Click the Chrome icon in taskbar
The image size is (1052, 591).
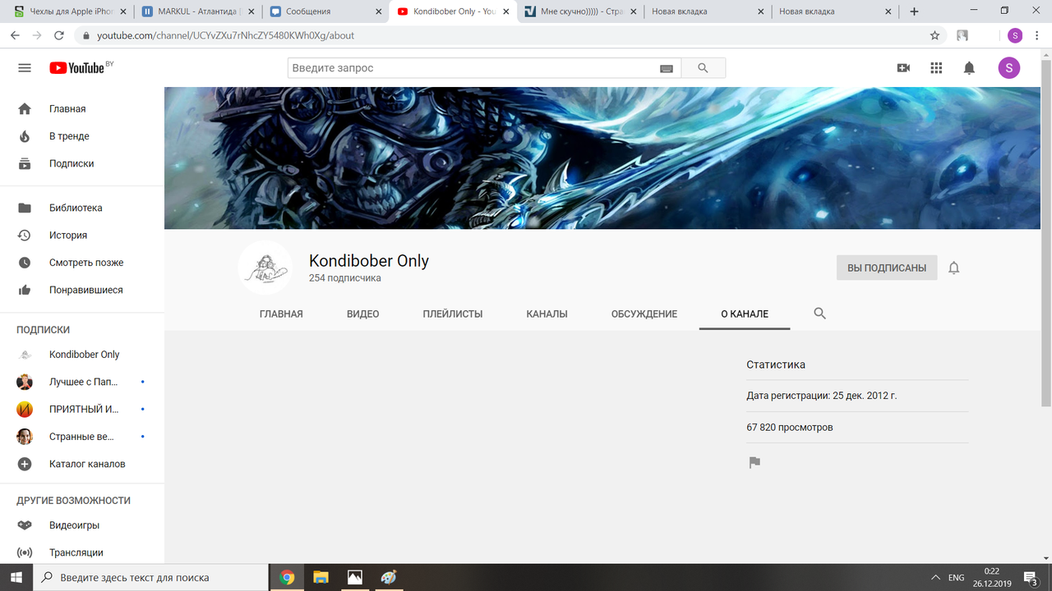(287, 577)
